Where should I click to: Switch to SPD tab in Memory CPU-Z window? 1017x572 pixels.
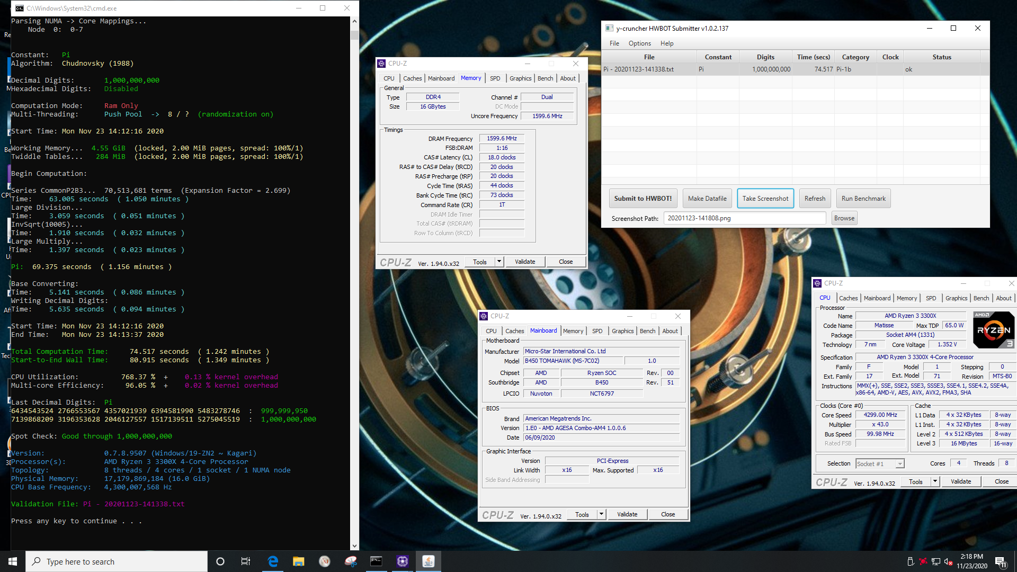[x=495, y=78]
